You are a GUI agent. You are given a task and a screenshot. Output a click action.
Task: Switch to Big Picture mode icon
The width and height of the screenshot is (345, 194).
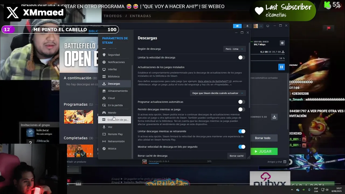tap(268, 26)
